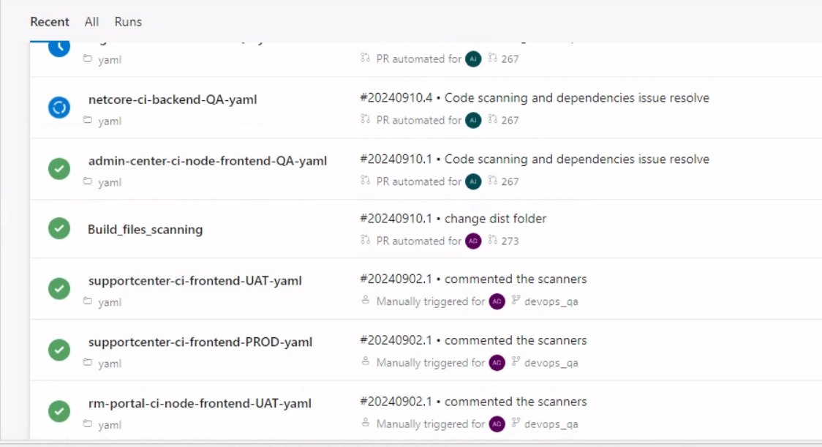Select the Recent tab
The width and height of the screenshot is (822, 447).
50,22
